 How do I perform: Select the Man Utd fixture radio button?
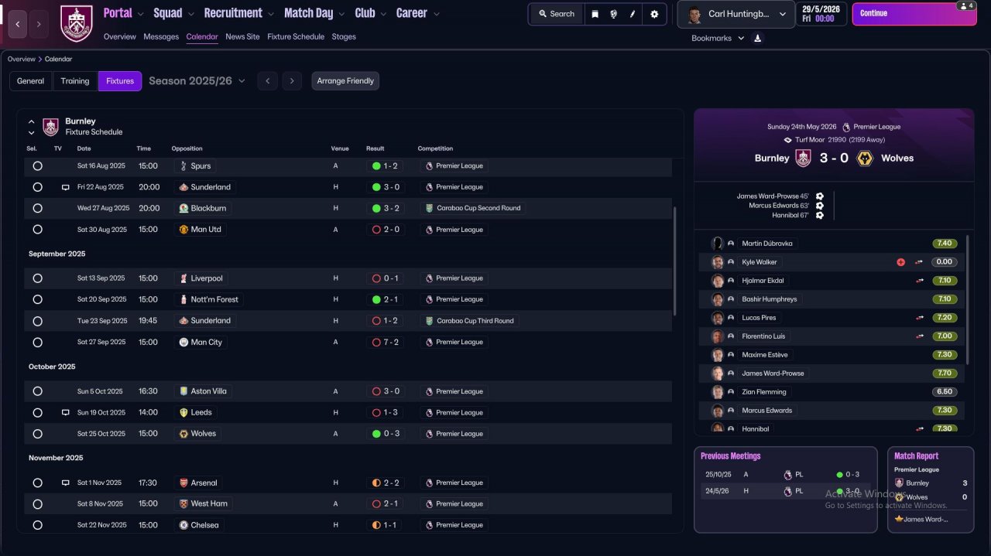click(37, 230)
